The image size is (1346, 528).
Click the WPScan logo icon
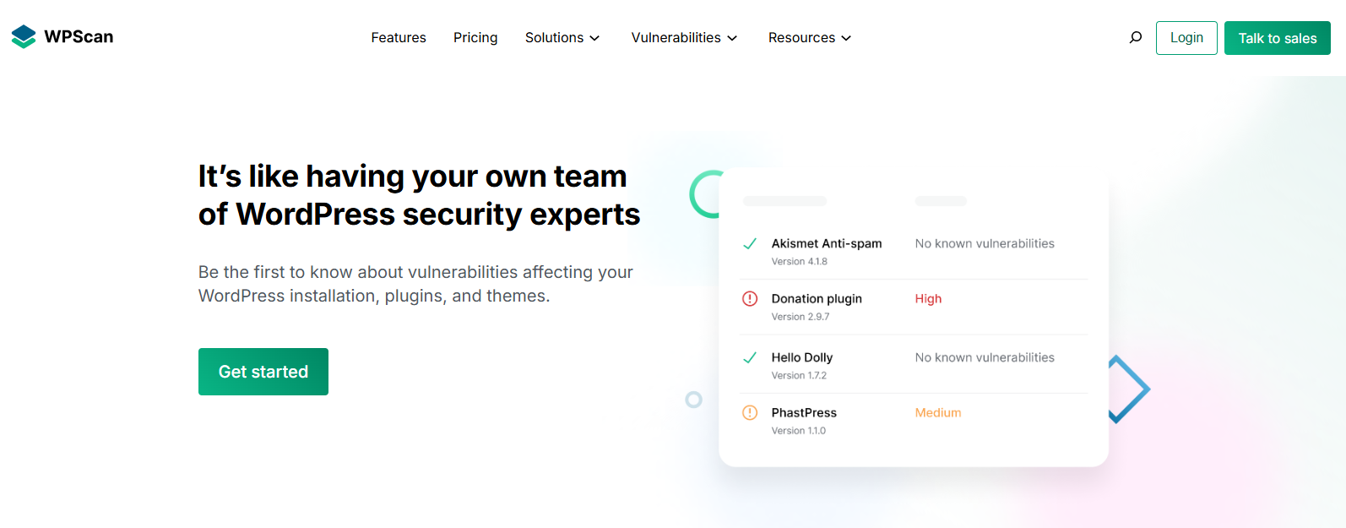pos(24,36)
